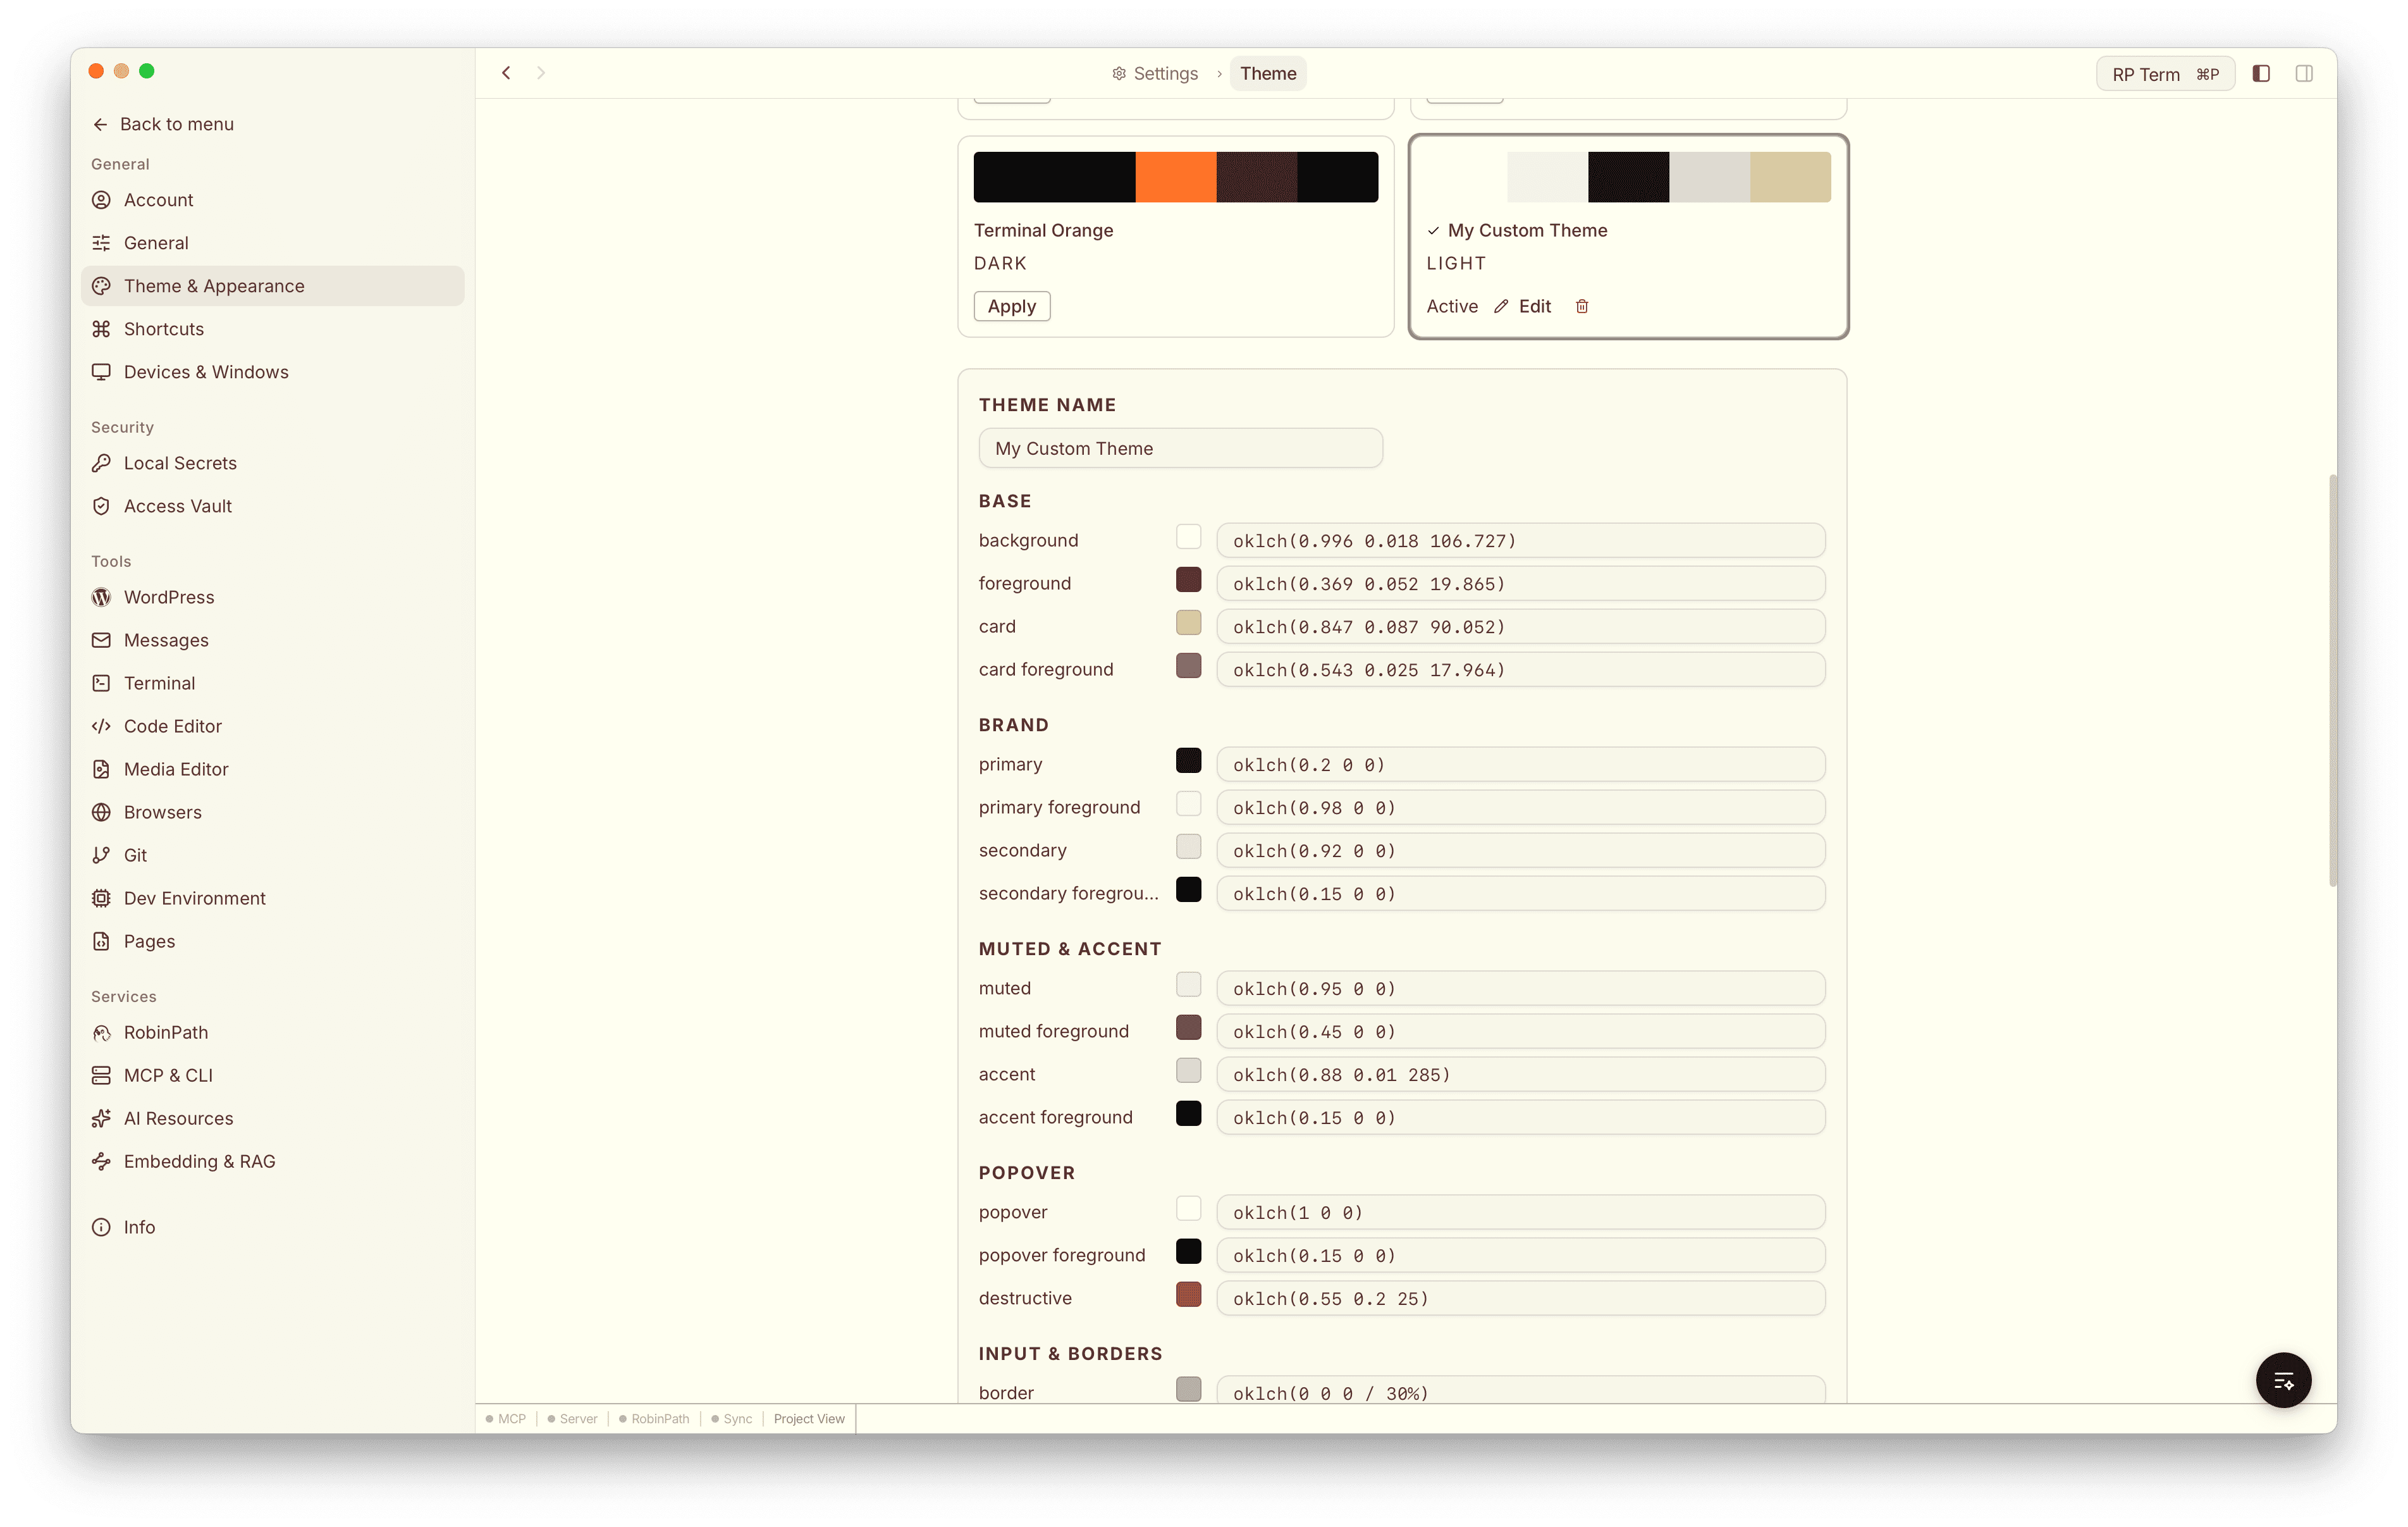Screen dimensions: 2408x1527
Task: Click the Theme Name input field
Action: coord(1180,448)
